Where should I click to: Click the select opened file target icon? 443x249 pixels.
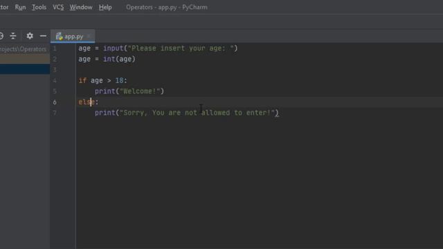(1, 36)
